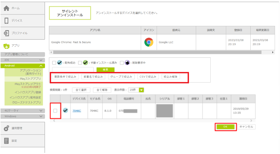Click the Home house icon

[7, 8]
